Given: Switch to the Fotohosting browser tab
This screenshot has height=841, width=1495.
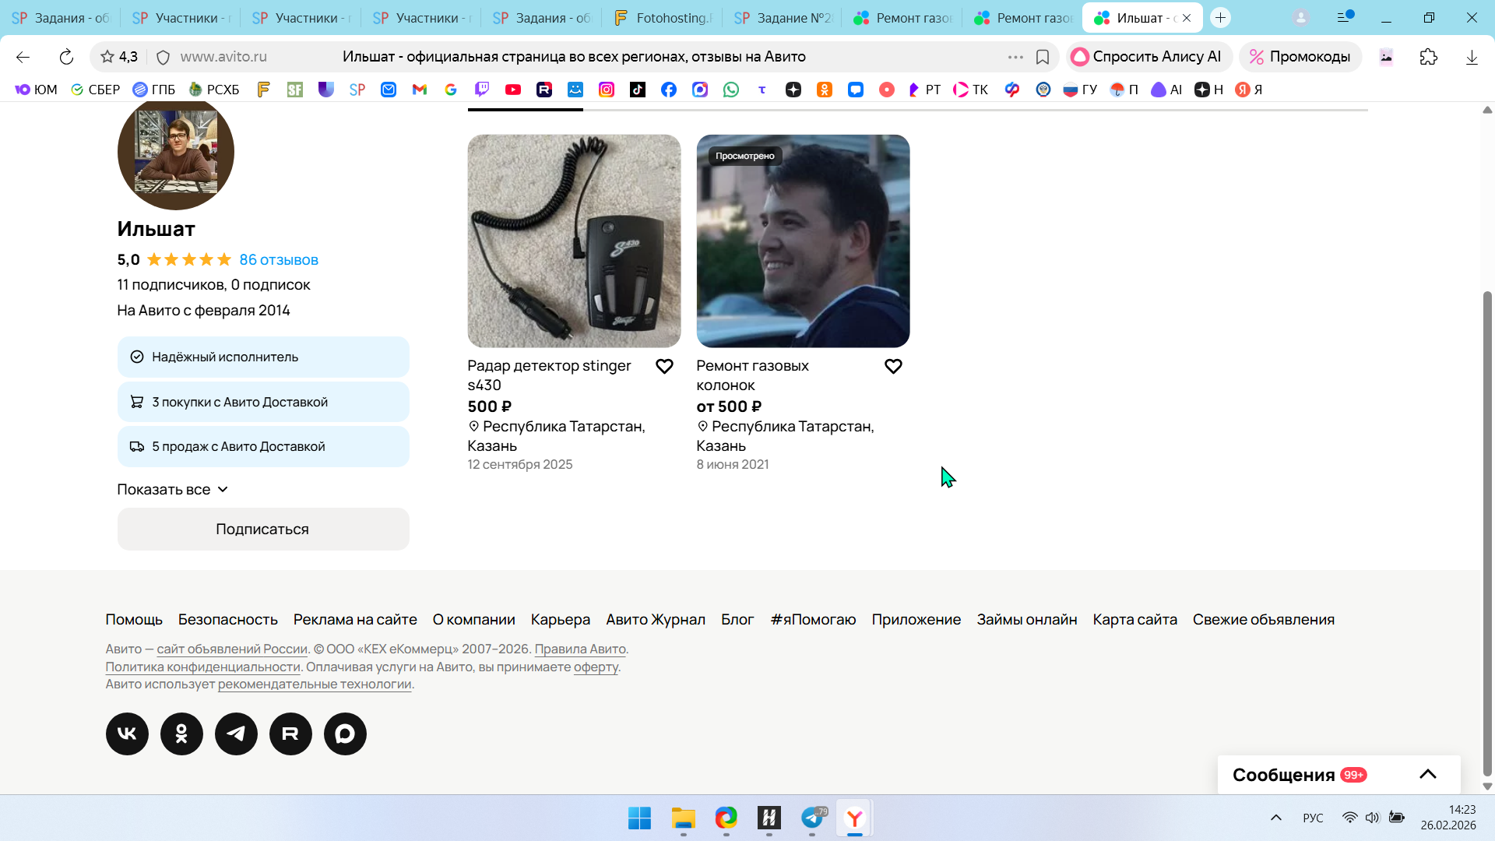Looking at the screenshot, I should 663,18.
